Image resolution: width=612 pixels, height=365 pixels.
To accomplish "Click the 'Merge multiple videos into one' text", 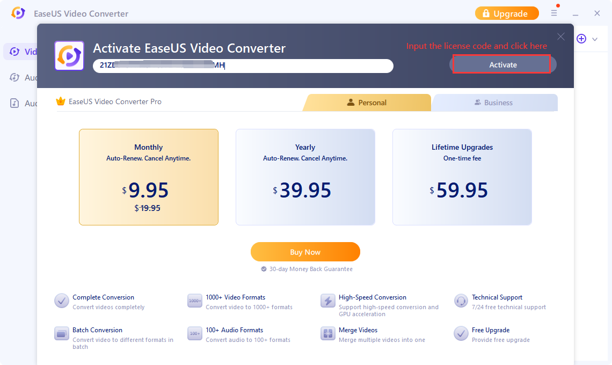I will coord(382,340).
